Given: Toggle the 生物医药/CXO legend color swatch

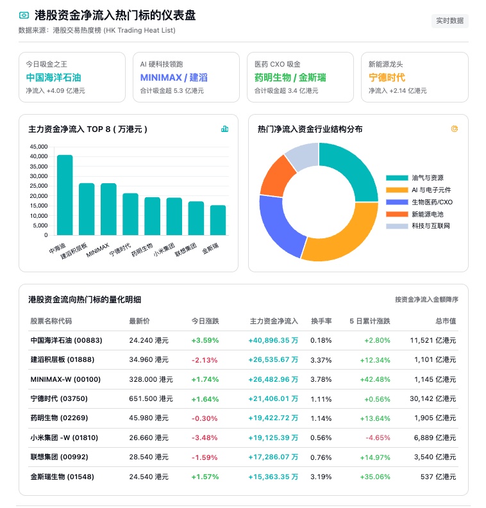Looking at the screenshot, I should (397, 202).
